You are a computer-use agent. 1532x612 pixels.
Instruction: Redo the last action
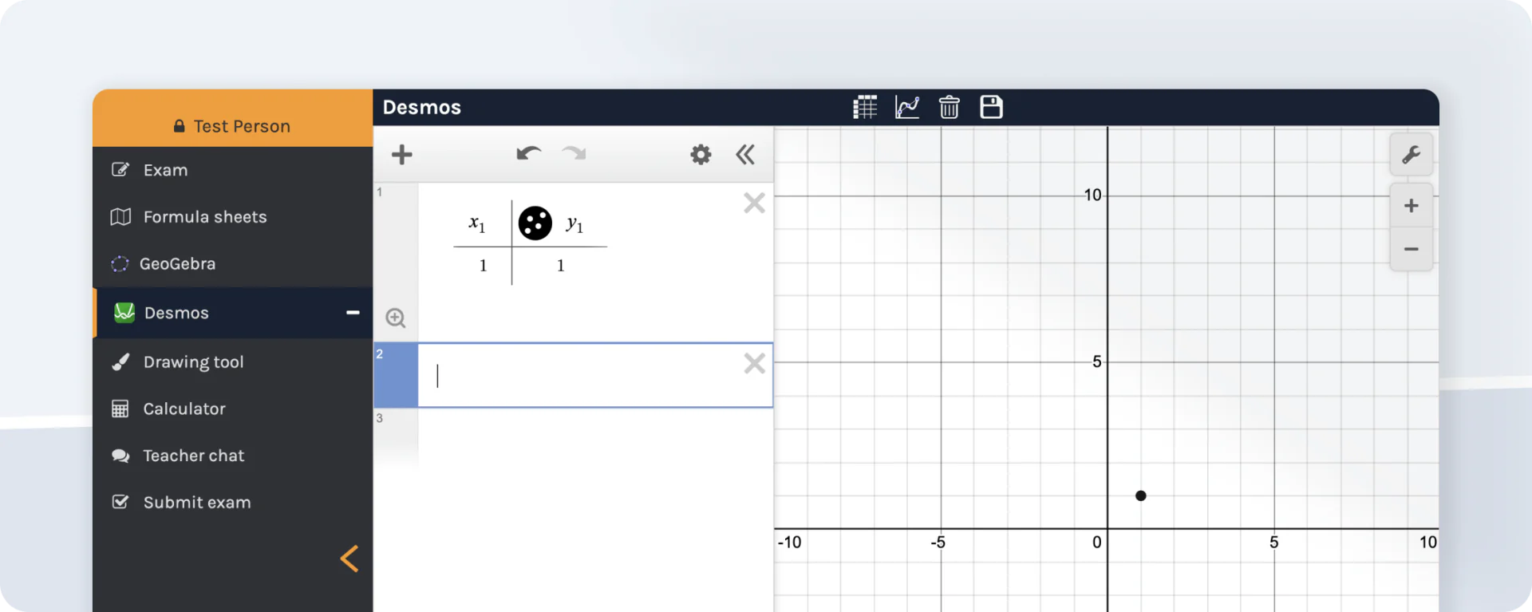click(574, 153)
